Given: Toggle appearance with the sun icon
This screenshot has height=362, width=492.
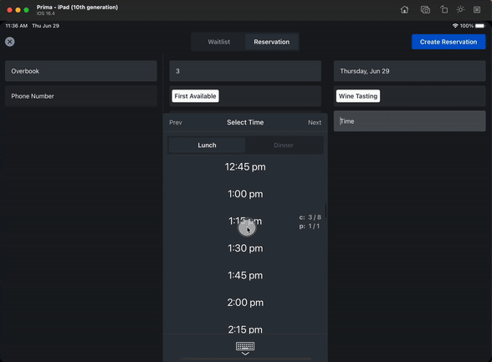Looking at the screenshot, I should (x=460, y=9).
